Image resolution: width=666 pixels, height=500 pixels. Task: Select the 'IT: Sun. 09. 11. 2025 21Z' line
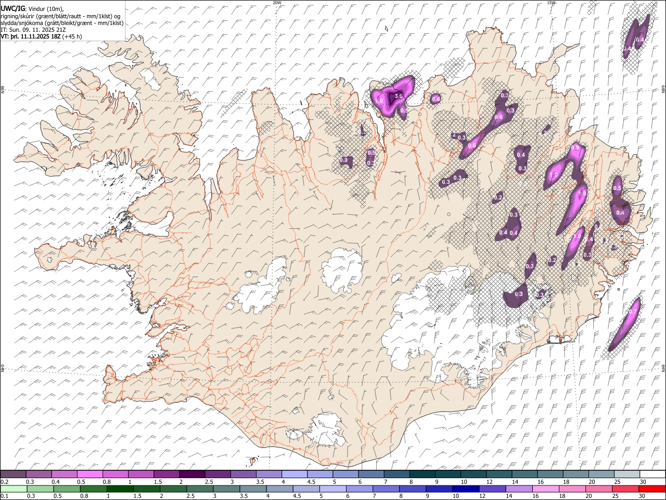coord(33,30)
